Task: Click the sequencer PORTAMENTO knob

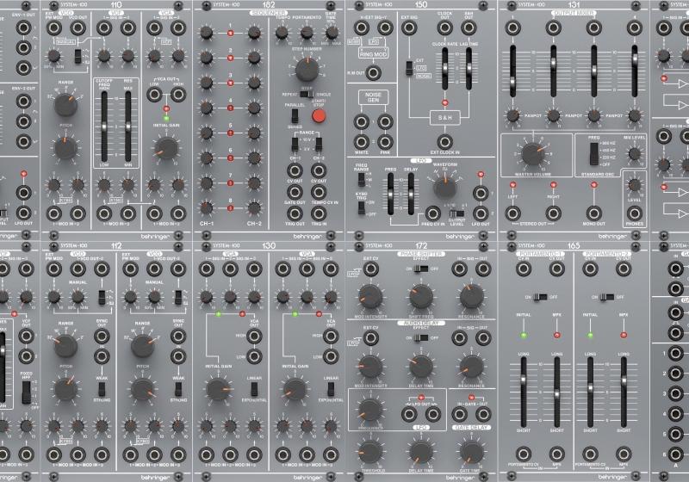Action: pyautogui.click(x=307, y=33)
